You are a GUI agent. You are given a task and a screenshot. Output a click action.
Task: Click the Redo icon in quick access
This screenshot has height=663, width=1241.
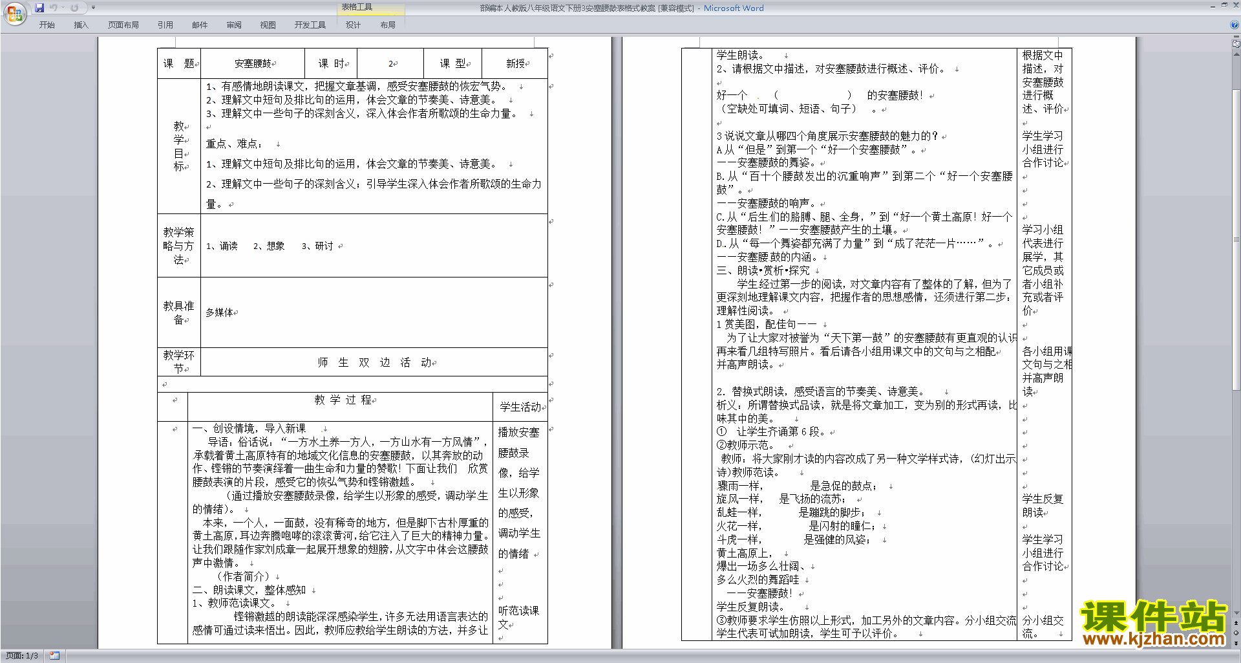[74, 8]
